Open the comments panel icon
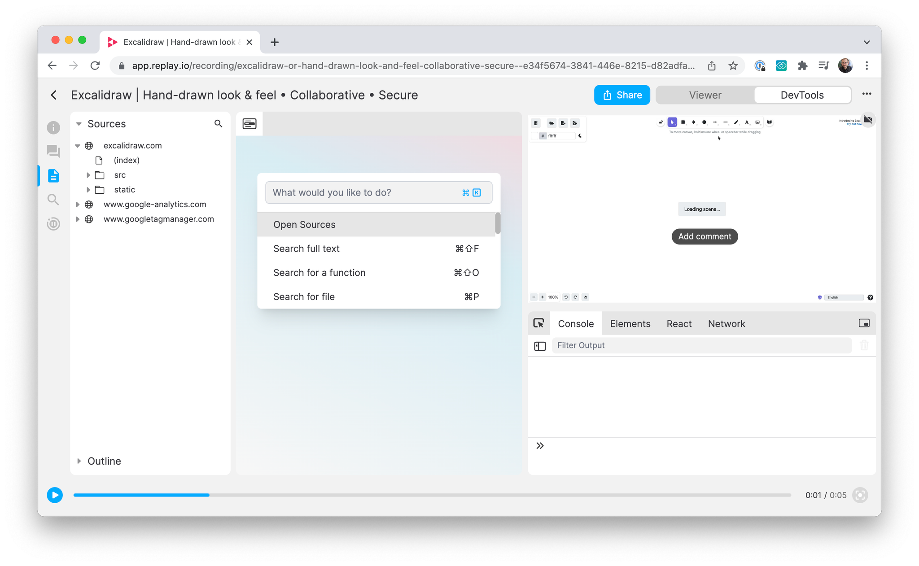Screen dimensions: 919x566 click(x=53, y=152)
